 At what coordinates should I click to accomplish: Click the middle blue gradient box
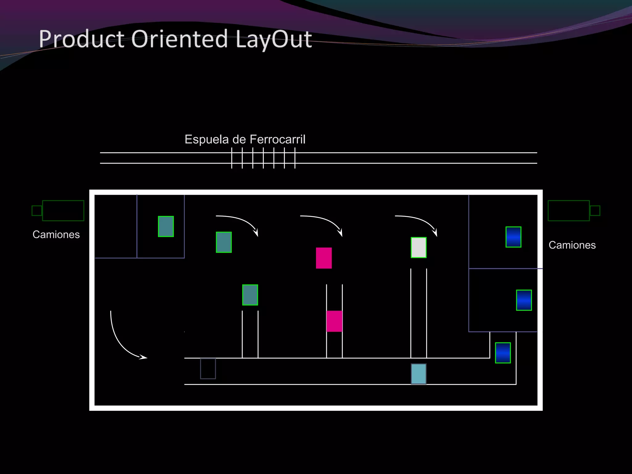524,300
